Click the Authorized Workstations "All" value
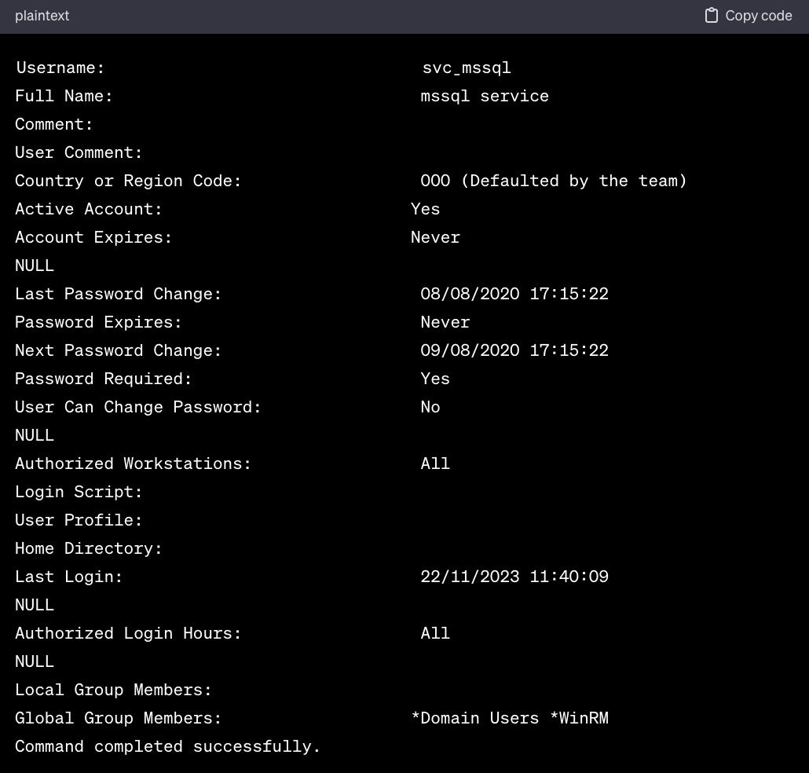The height and width of the screenshot is (773, 809). click(435, 463)
